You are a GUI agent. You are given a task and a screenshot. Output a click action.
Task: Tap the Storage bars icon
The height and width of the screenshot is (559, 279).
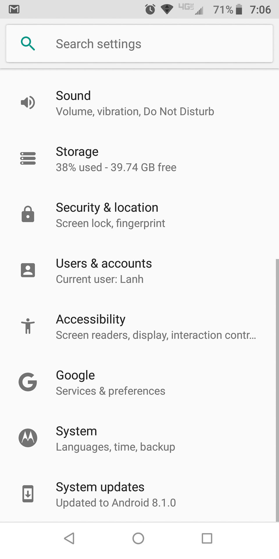click(x=28, y=158)
